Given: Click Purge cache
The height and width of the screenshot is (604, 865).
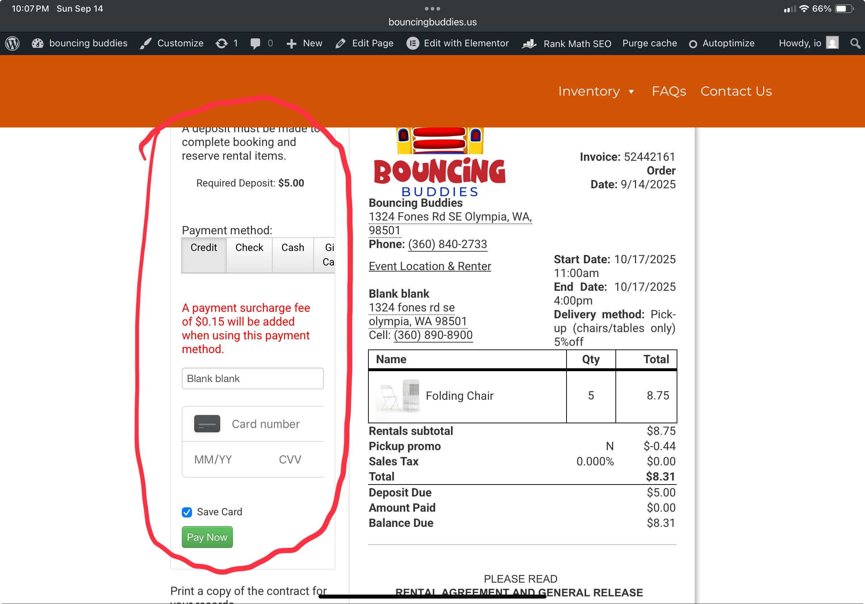Looking at the screenshot, I should (649, 43).
